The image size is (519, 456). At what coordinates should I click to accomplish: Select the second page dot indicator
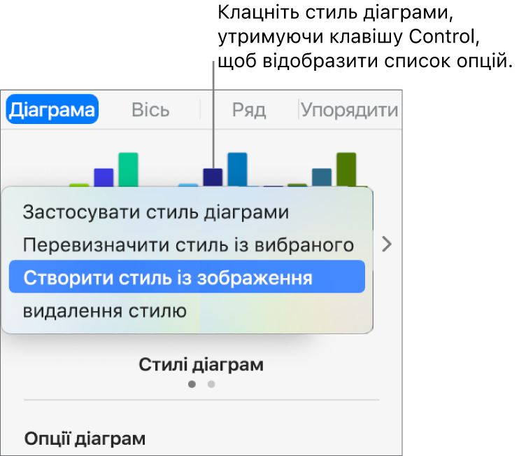(211, 384)
